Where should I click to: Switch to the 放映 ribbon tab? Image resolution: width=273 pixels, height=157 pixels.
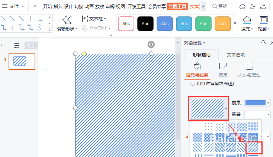(100, 7)
